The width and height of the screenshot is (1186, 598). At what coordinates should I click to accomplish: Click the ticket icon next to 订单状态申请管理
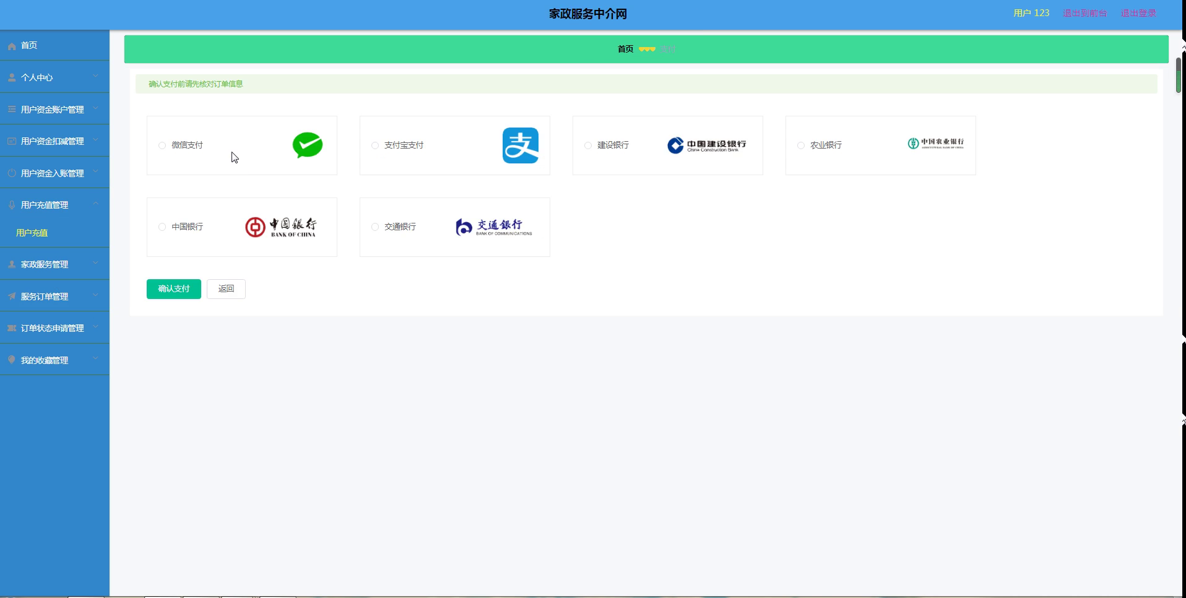point(12,328)
